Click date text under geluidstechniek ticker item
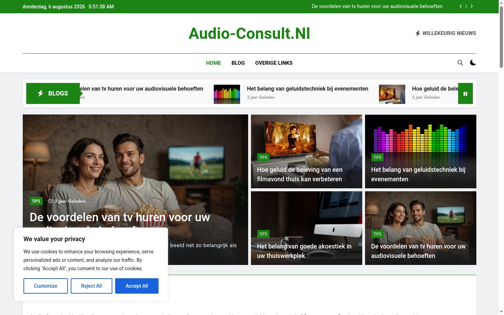Image resolution: width=504 pixels, height=315 pixels. (x=261, y=97)
